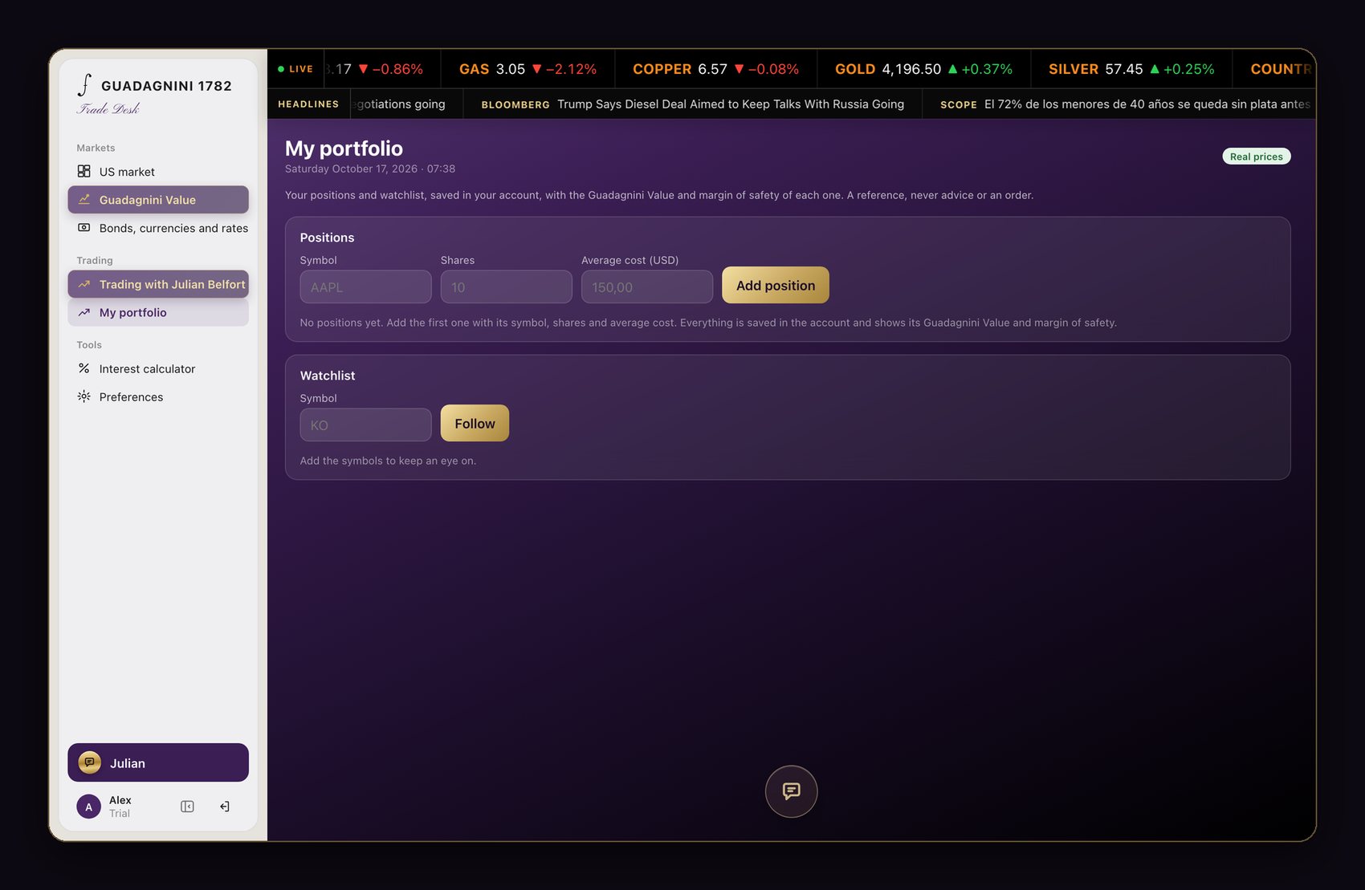Click Add position button

(x=776, y=285)
